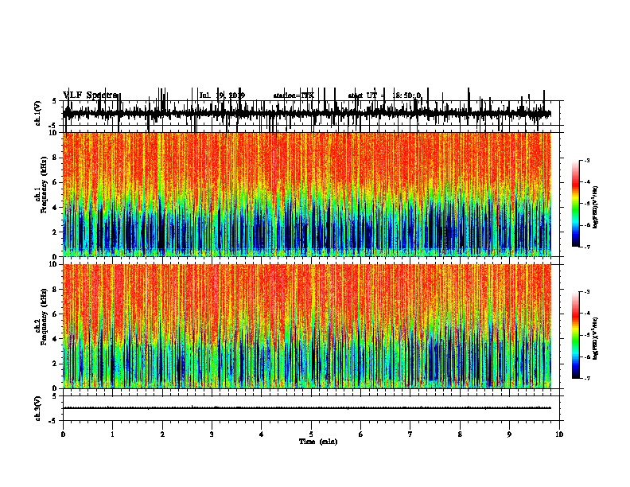The height and width of the screenshot is (487, 630).
Task: Click the ch.2 color bar log(PSD) label
Action: click(x=596, y=338)
